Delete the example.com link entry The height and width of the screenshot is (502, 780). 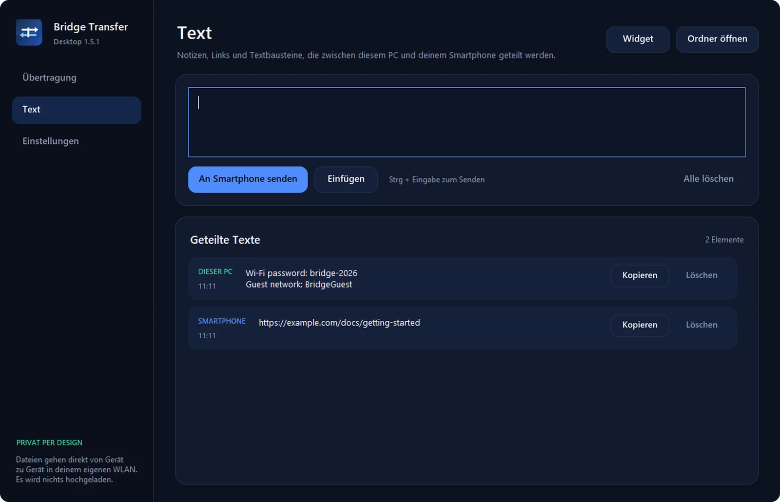(x=702, y=325)
